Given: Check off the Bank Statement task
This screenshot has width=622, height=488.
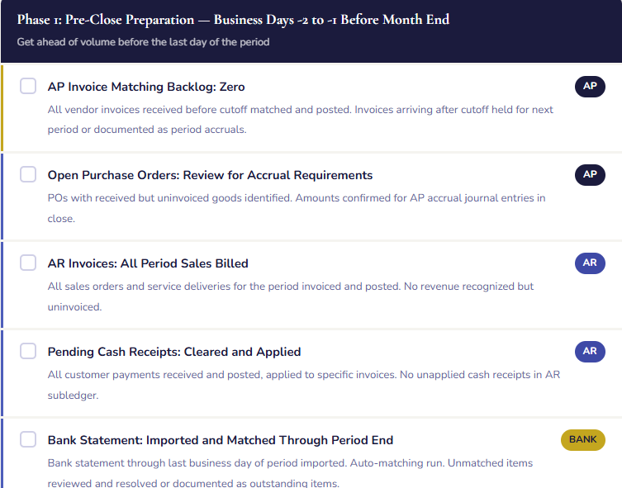Looking at the screenshot, I should [28, 440].
